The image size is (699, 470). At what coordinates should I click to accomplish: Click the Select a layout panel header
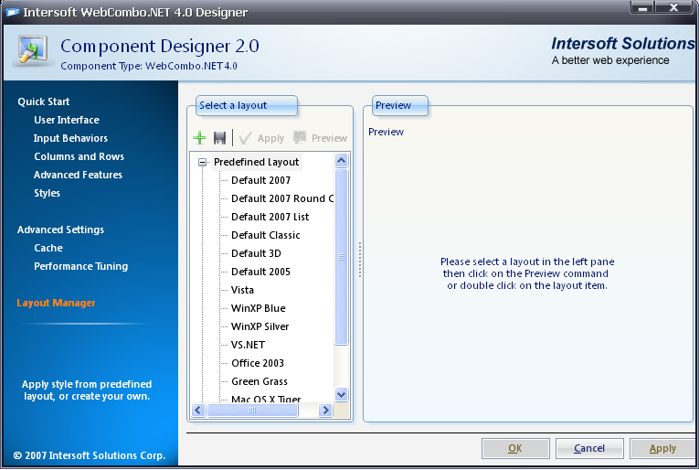coord(247,106)
